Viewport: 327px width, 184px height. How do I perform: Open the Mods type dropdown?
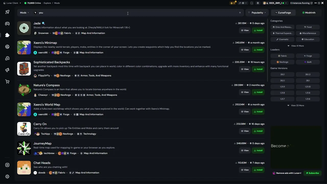click(x=25, y=13)
